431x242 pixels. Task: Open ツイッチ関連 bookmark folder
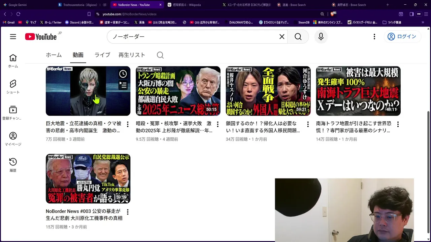click(x=392, y=23)
